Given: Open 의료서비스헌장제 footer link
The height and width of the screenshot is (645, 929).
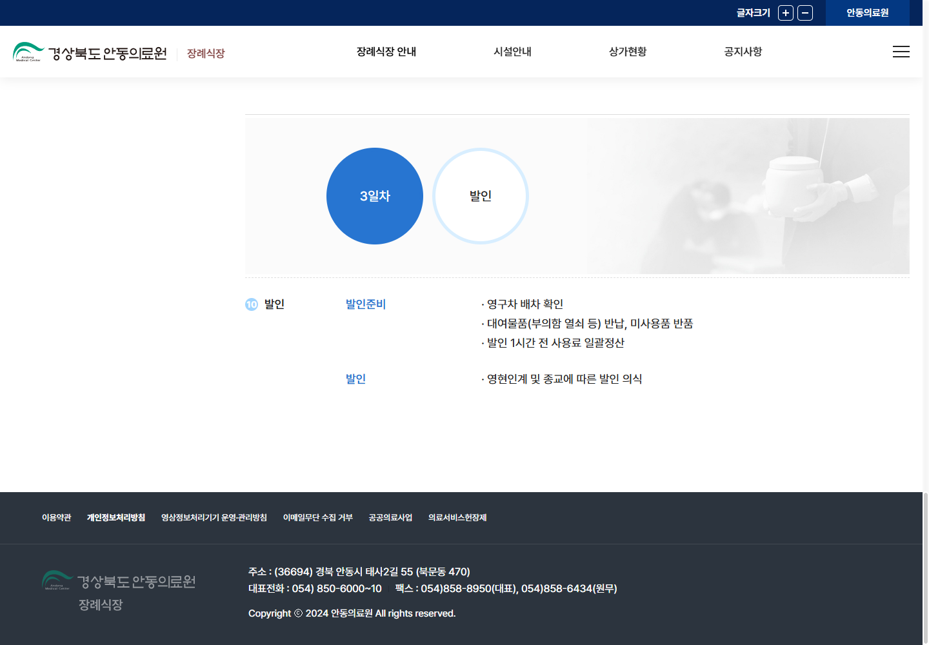Looking at the screenshot, I should 457,517.
